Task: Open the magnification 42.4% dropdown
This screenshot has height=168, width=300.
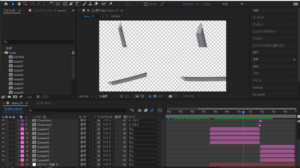Action: (x=86, y=96)
